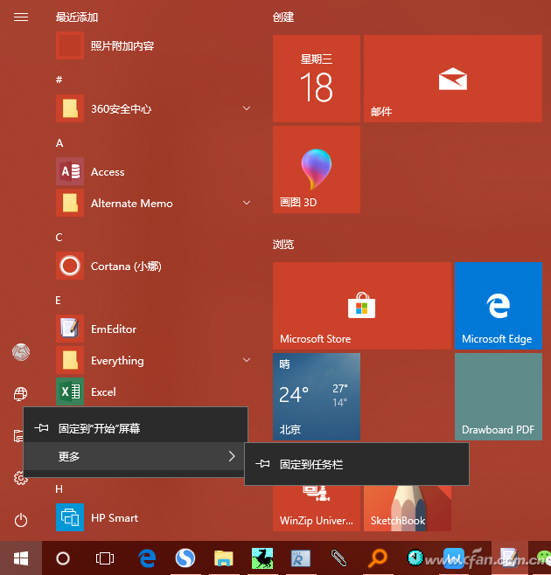551x575 pixels.
Task: Open Cortana circle on taskbar
Action: point(63,558)
